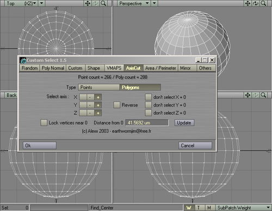Viewport: 272px width, 211px height.
Task: Select the plus side for the Y axis
Action: pos(98,105)
